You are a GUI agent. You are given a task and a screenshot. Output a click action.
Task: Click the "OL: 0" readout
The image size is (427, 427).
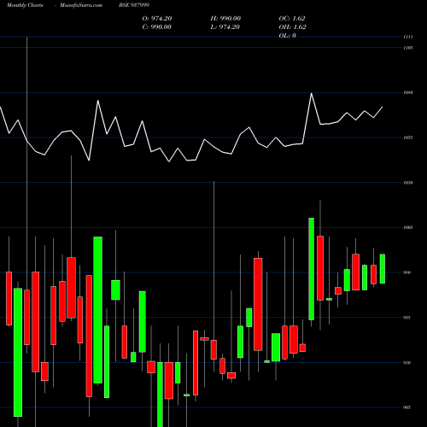pos(288,36)
